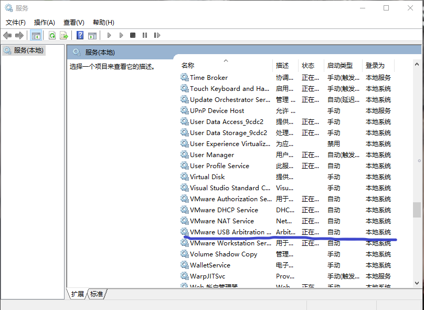Viewport: 424px width, 310px height.
Task: Refresh the services list using toolbar icon
Action: pos(52,35)
